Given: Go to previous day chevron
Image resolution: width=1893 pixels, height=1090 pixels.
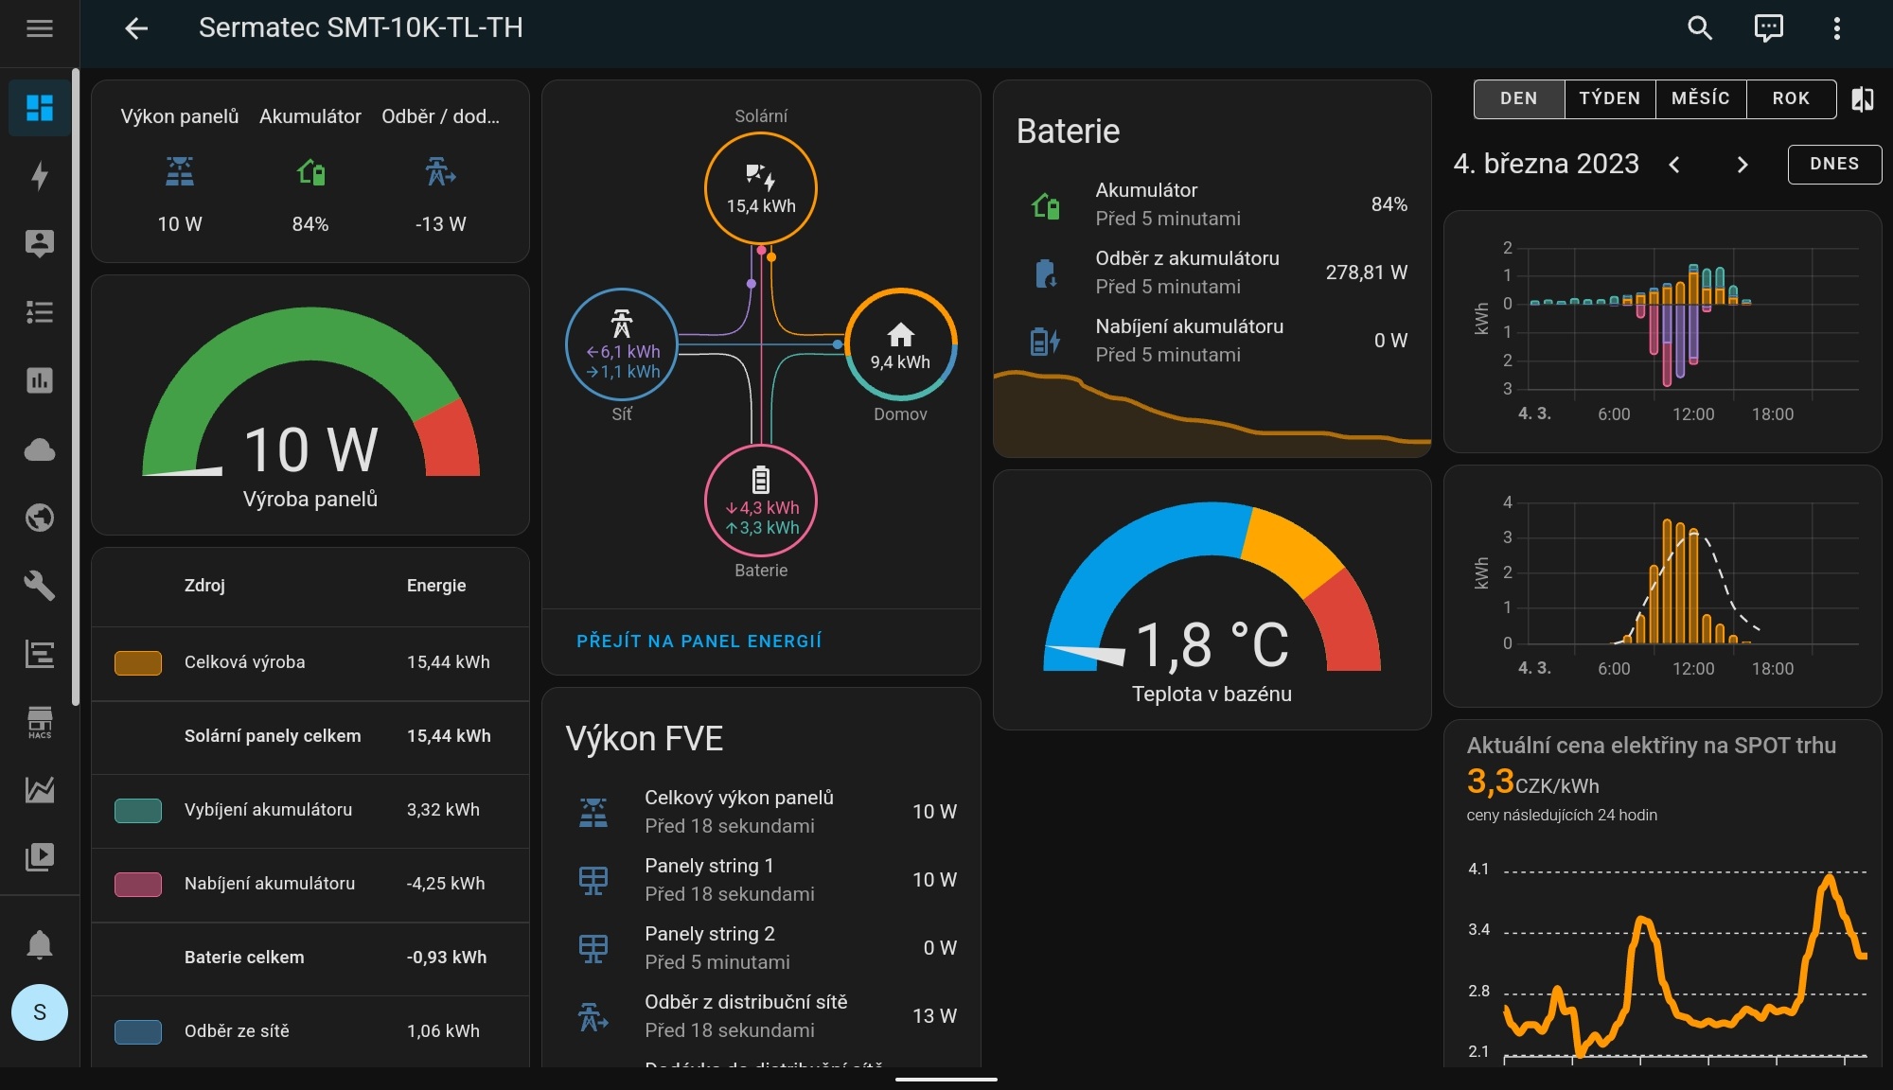Looking at the screenshot, I should pyautogui.click(x=1674, y=165).
